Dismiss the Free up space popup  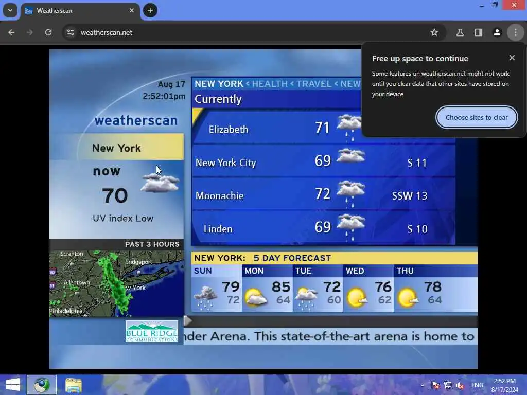pos(512,58)
